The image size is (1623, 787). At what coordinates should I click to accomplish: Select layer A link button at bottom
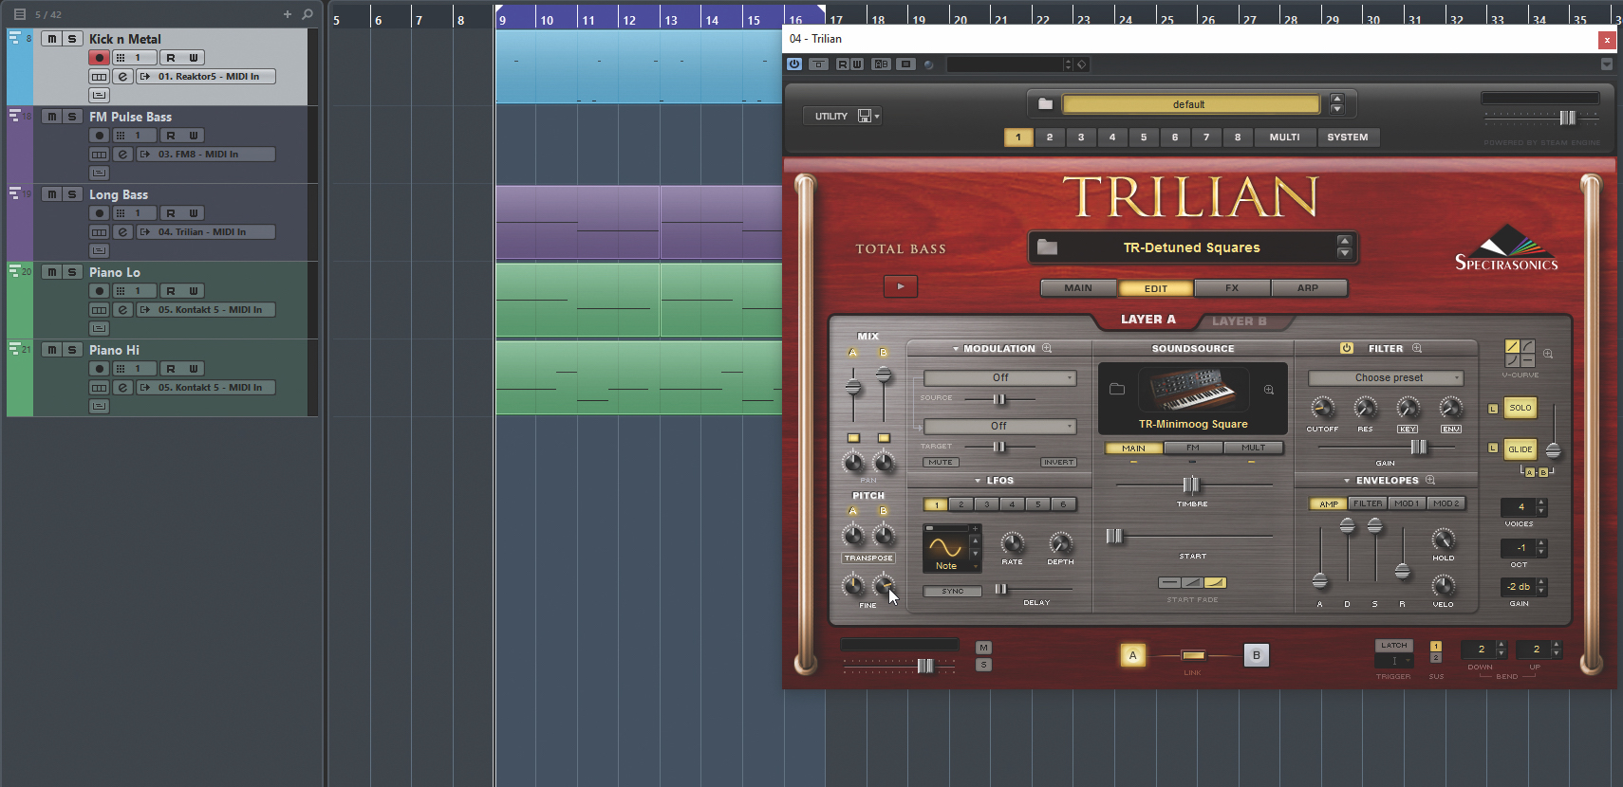coord(1132,655)
